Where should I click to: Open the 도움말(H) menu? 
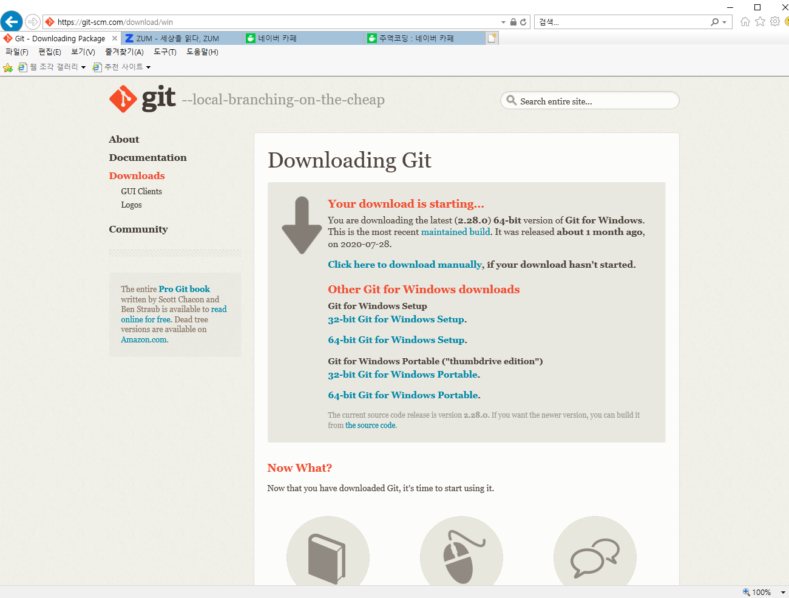pos(202,52)
